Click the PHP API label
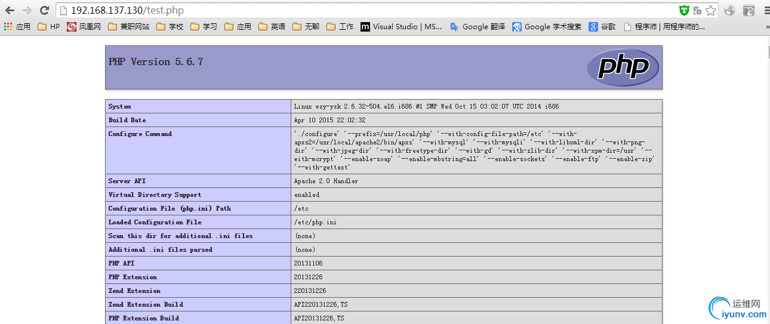The image size is (770, 324). click(121, 263)
